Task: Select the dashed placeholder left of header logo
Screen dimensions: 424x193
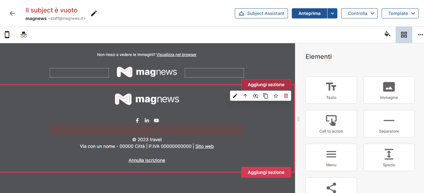Action: tap(79, 73)
